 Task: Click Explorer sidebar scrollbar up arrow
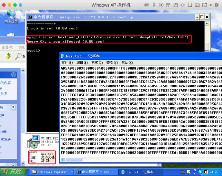(23, 70)
